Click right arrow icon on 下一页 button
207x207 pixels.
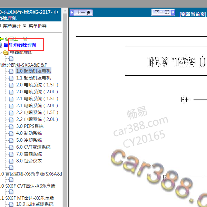173,12
